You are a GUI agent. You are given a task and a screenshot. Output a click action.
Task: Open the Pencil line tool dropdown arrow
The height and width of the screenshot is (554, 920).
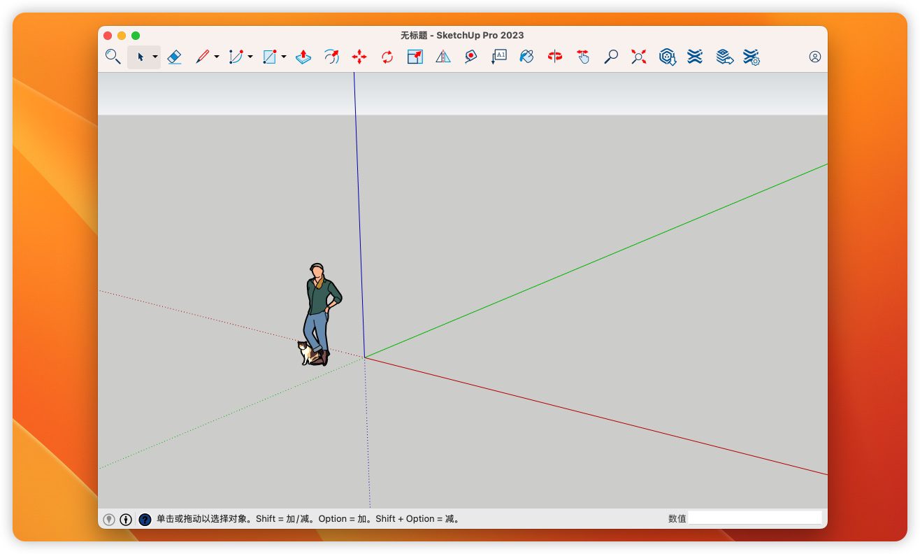tap(217, 57)
